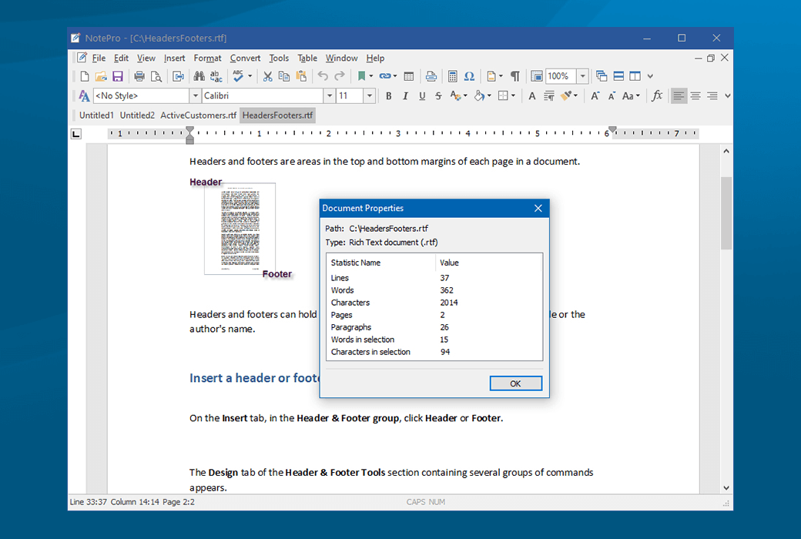Find text with the binoculars icon

pos(199,77)
